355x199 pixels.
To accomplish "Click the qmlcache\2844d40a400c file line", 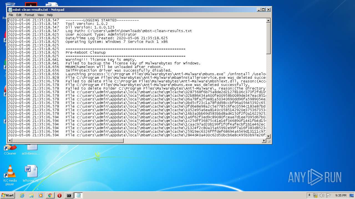I will click(x=166, y=135).
